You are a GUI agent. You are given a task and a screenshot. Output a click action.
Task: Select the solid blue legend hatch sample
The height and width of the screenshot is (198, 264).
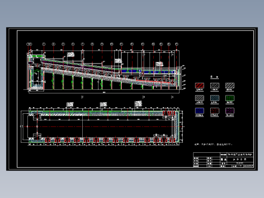pos(200,111)
